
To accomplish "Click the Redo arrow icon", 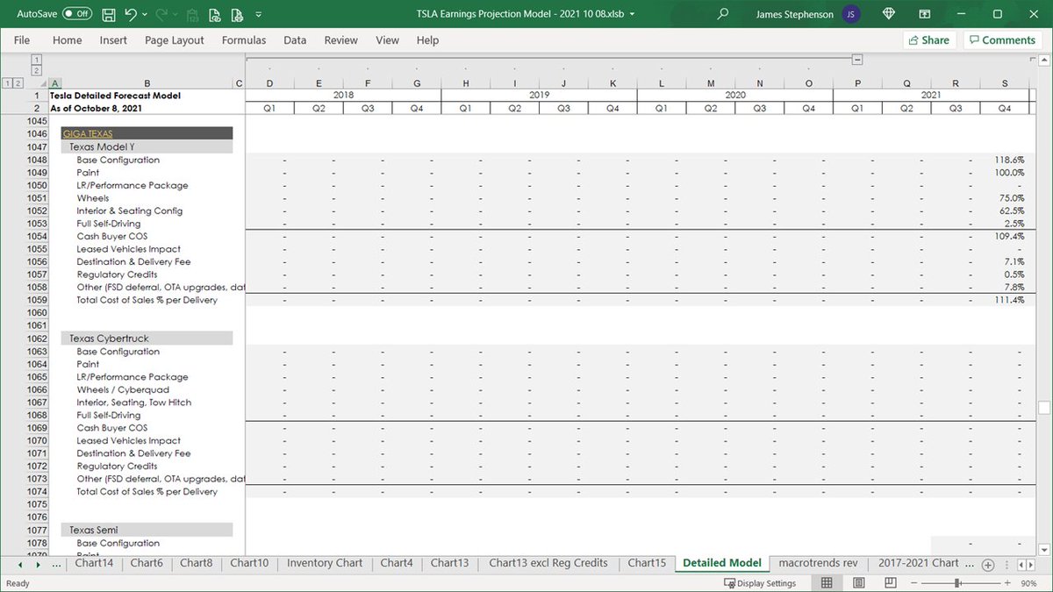I will click(x=161, y=14).
